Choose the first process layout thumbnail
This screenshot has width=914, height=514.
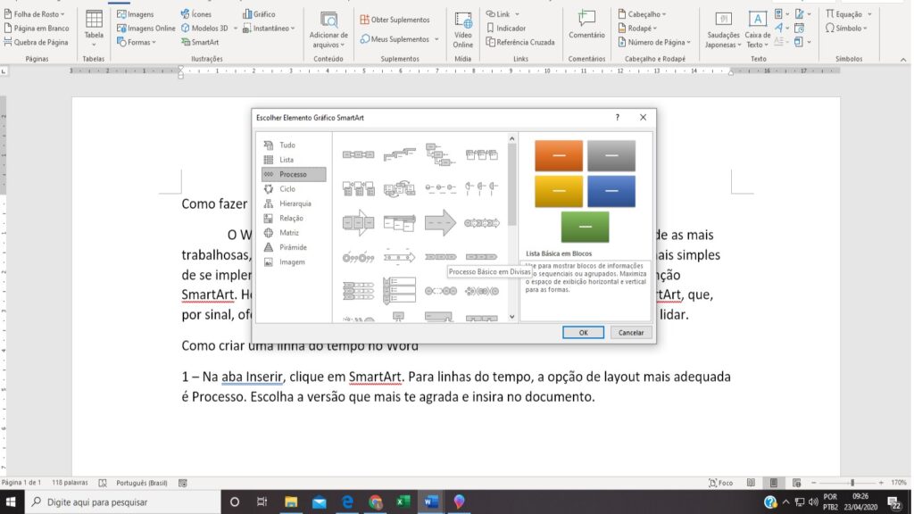click(x=358, y=154)
